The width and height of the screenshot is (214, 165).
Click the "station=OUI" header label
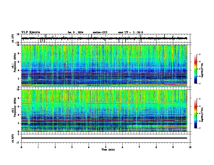(x=100, y=32)
